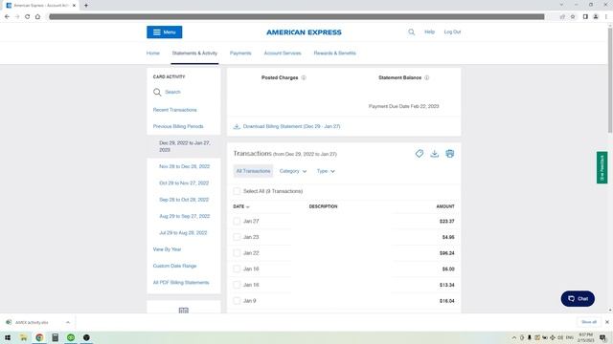Select Oct 28 to Nov 27, 2022 period
This screenshot has width=613, height=344.
184,183
